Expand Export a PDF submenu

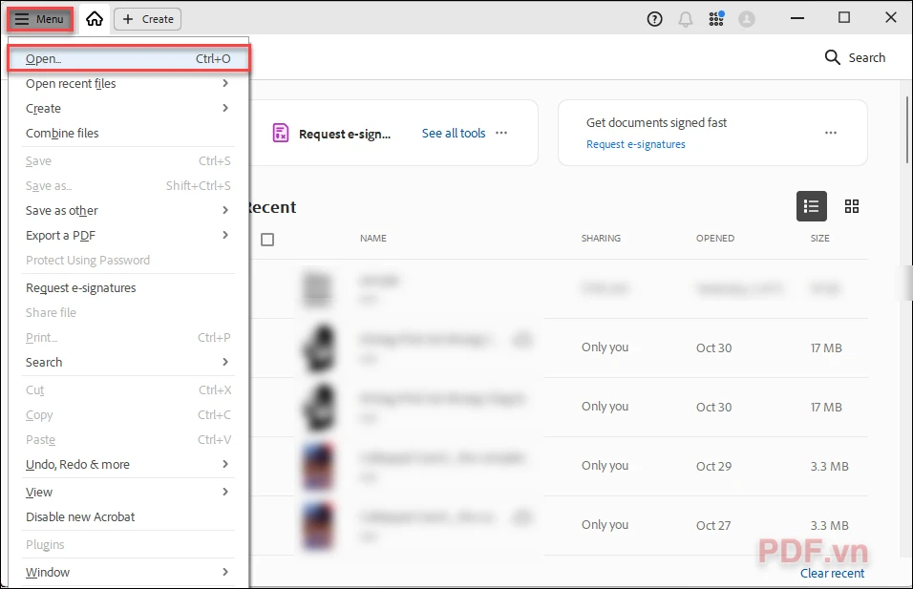pyautogui.click(x=128, y=236)
